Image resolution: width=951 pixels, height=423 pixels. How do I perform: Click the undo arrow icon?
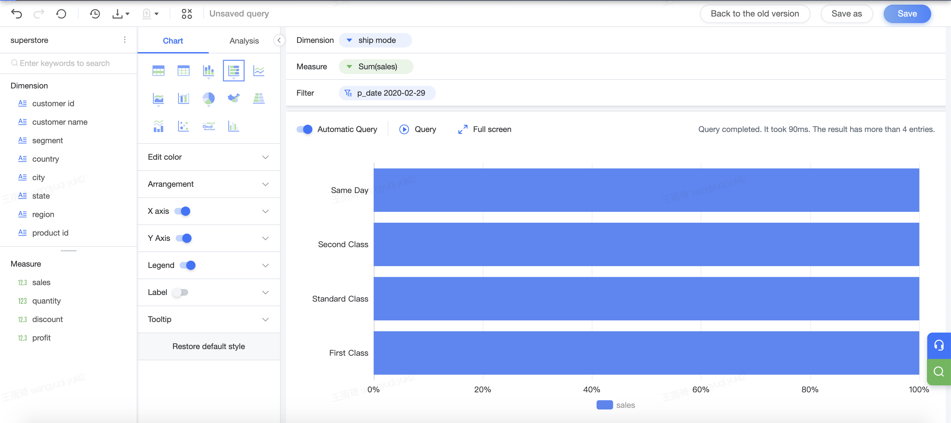tap(17, 14)
